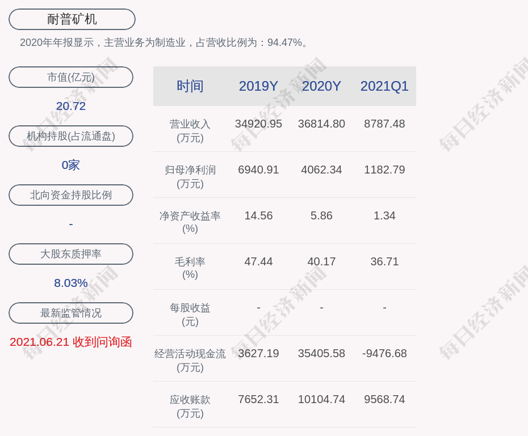528x436 pixels.
Task: Click the 毛利率(%) row label
Action: 190,268
